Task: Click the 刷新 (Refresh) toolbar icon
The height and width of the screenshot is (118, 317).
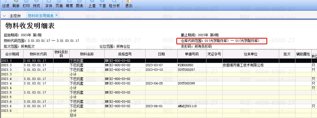Action: tap(16, 4)
